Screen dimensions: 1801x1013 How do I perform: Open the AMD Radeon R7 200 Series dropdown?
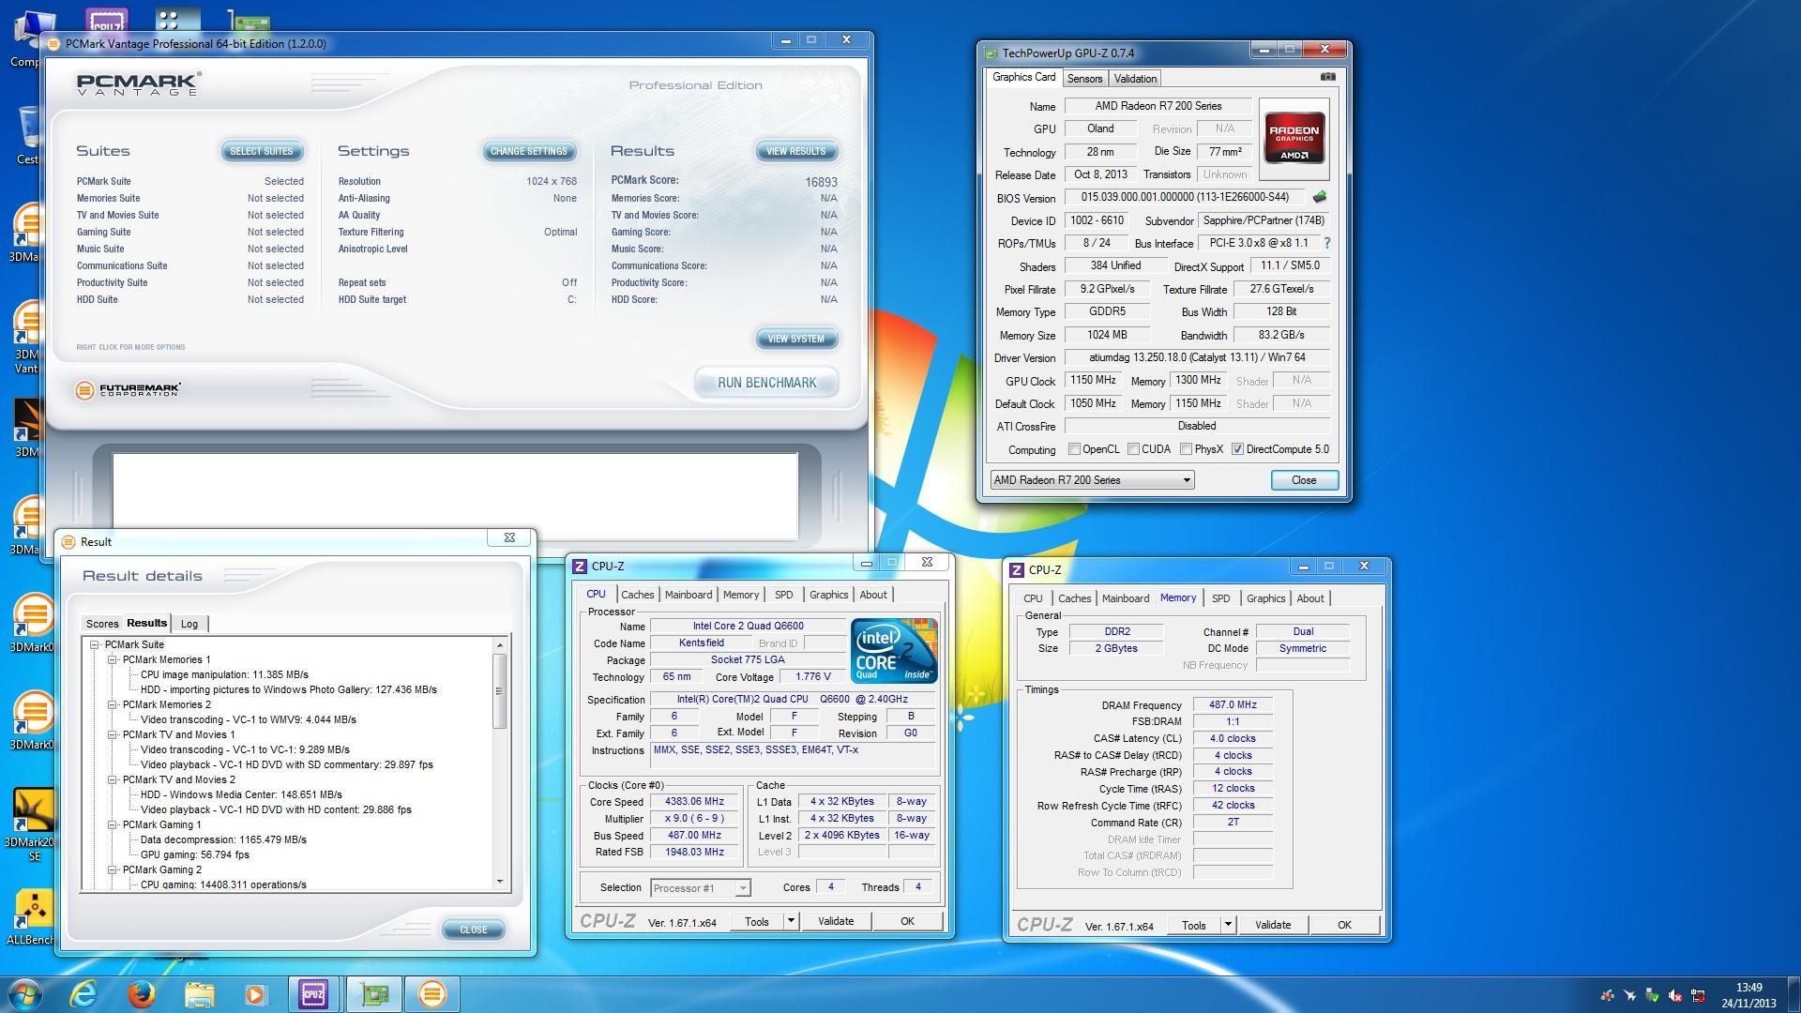pos(1092,480)
